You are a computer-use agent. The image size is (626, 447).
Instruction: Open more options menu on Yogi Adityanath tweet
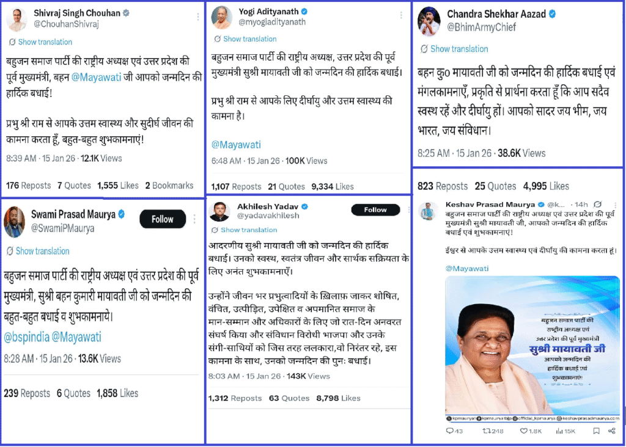coord(401,15)
